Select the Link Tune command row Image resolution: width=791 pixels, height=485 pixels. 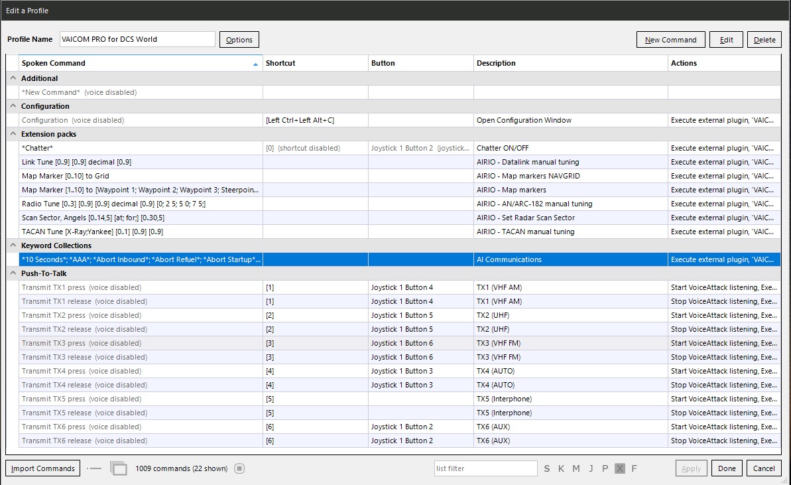click(400, 162)
